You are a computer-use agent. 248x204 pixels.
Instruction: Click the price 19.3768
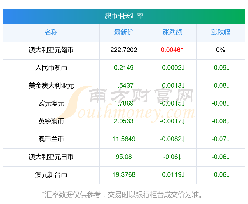coord(124,175)
